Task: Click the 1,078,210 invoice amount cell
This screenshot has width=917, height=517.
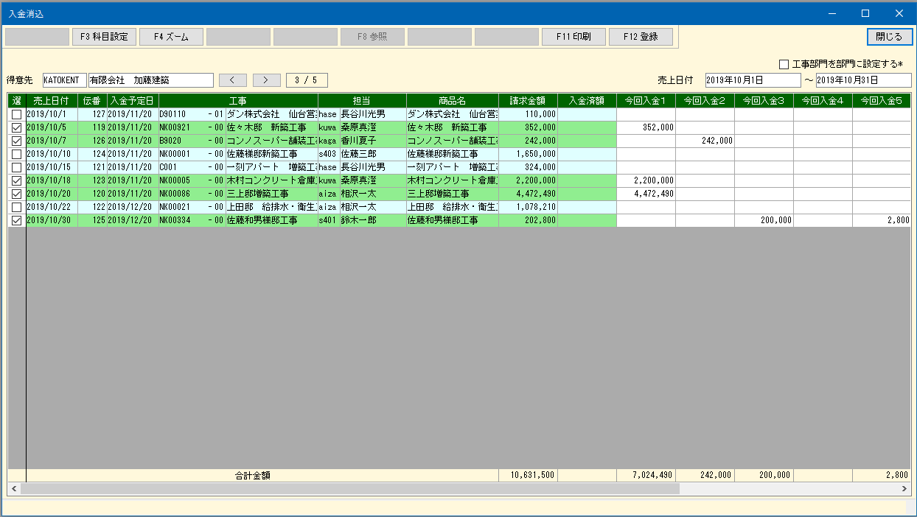Action: 529,207
